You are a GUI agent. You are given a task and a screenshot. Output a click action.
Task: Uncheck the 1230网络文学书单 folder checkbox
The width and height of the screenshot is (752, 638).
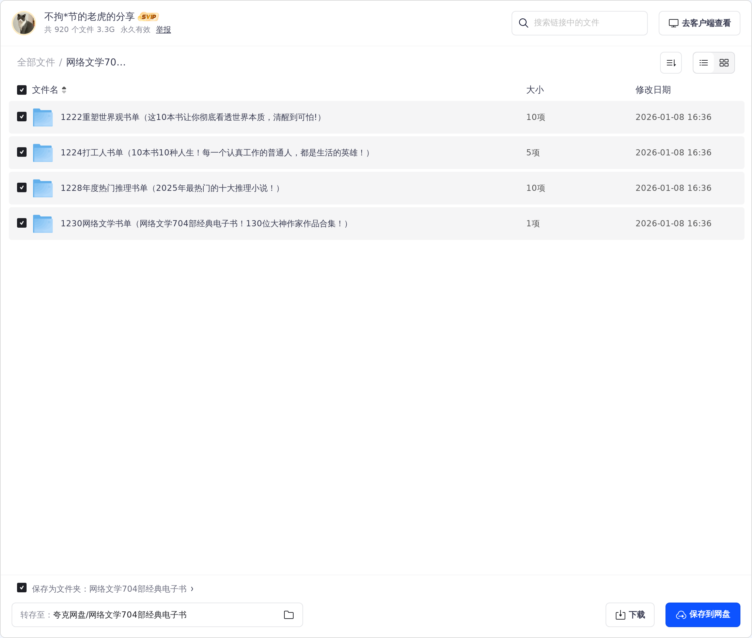click(x=22, y=223)
